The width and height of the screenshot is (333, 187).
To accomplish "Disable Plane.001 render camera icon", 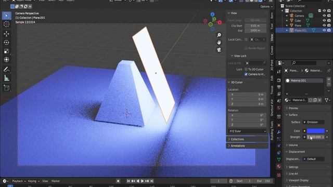I will 329,30.
